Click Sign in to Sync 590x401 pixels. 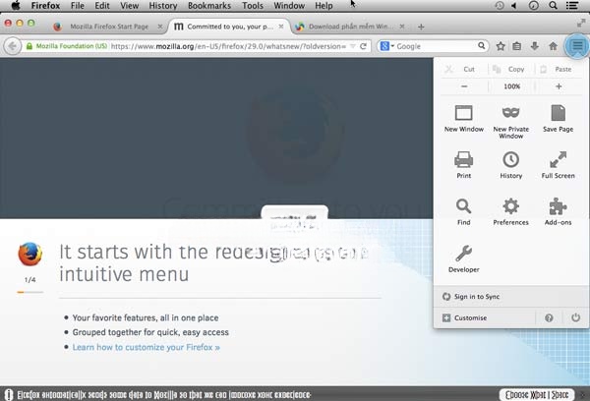(511, 297)
